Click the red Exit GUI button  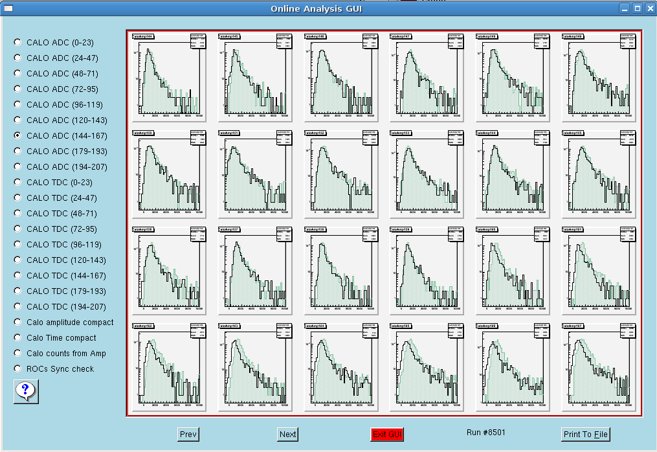(387, 434)
